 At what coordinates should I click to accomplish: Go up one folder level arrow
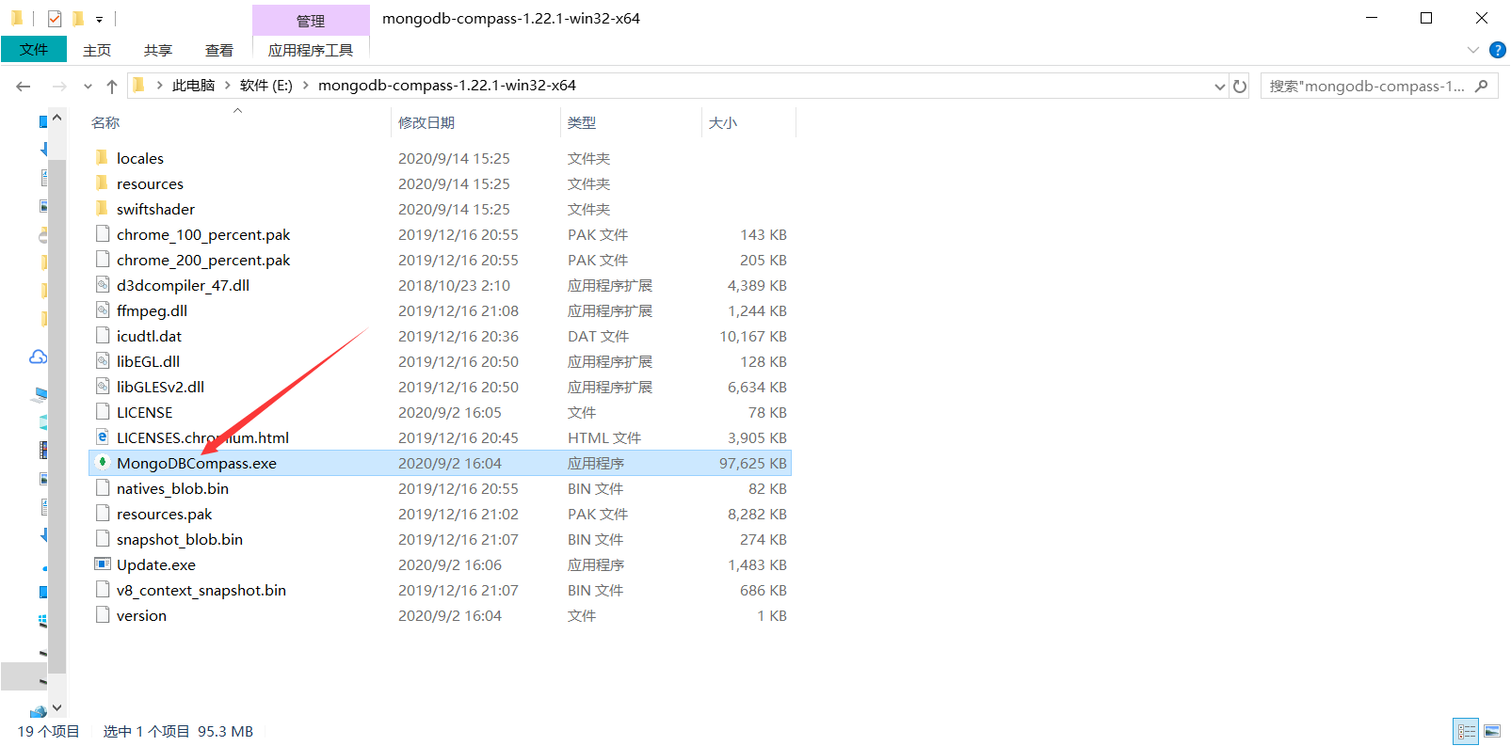click(x=112, y=86)
